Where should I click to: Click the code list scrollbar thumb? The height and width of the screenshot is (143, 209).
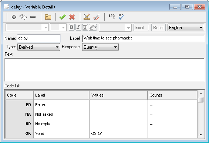pos(201,100)
